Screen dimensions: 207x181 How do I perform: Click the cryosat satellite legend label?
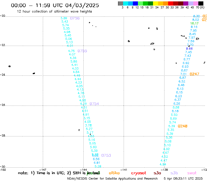tap(139, 173)
